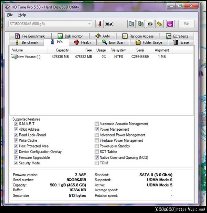Toggle the Advanced Power Management checkbox
Viewport: 207px width, 213px height.
(x=97, y=135)
